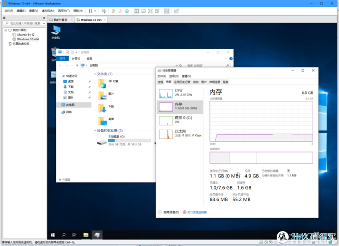339x246 pixels.
Task: Open the snapshot manager icon
Action: click(127, 11)
